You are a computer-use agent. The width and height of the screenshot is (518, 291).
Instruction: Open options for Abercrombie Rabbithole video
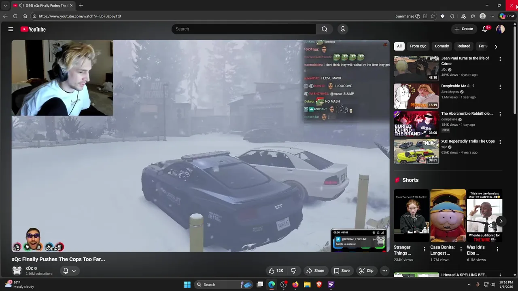pyautogui.click(x=500, y=114)
